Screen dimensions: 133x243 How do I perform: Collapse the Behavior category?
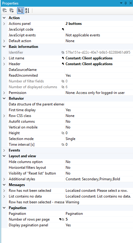4,98
